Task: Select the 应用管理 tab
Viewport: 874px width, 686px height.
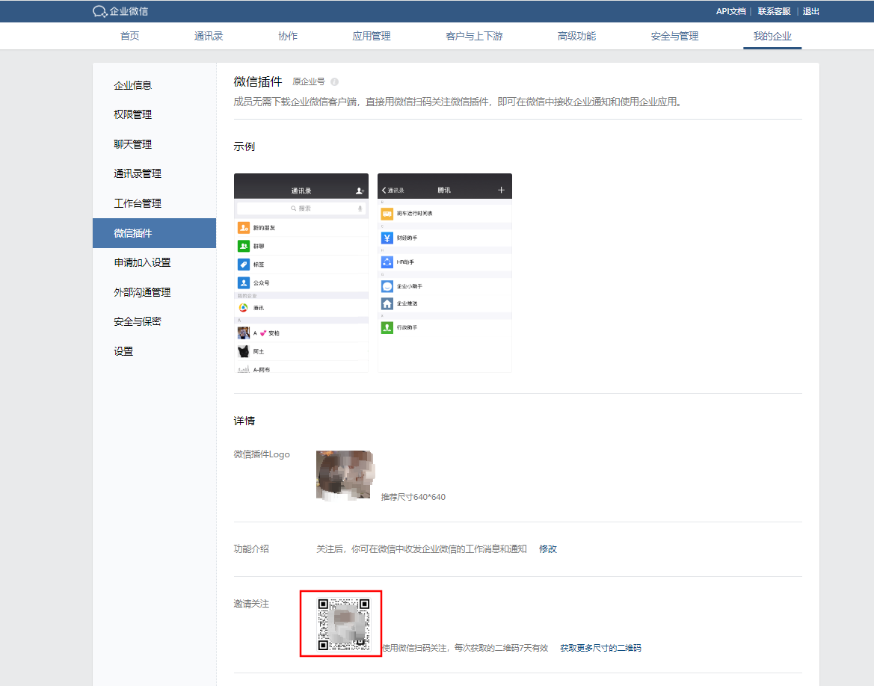Action: click(372, 36)
